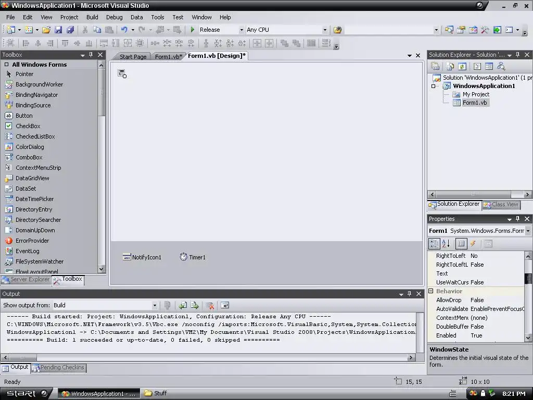The image size is (533, 400).
Task: Toggle word wrap in Output window
Action: [x=225, y=305]
